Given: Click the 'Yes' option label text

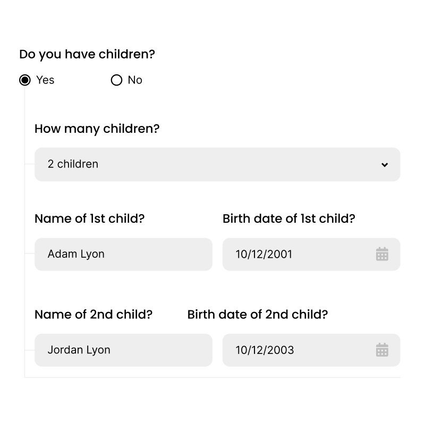Looking at the screenshot, I should coord(45,80).
